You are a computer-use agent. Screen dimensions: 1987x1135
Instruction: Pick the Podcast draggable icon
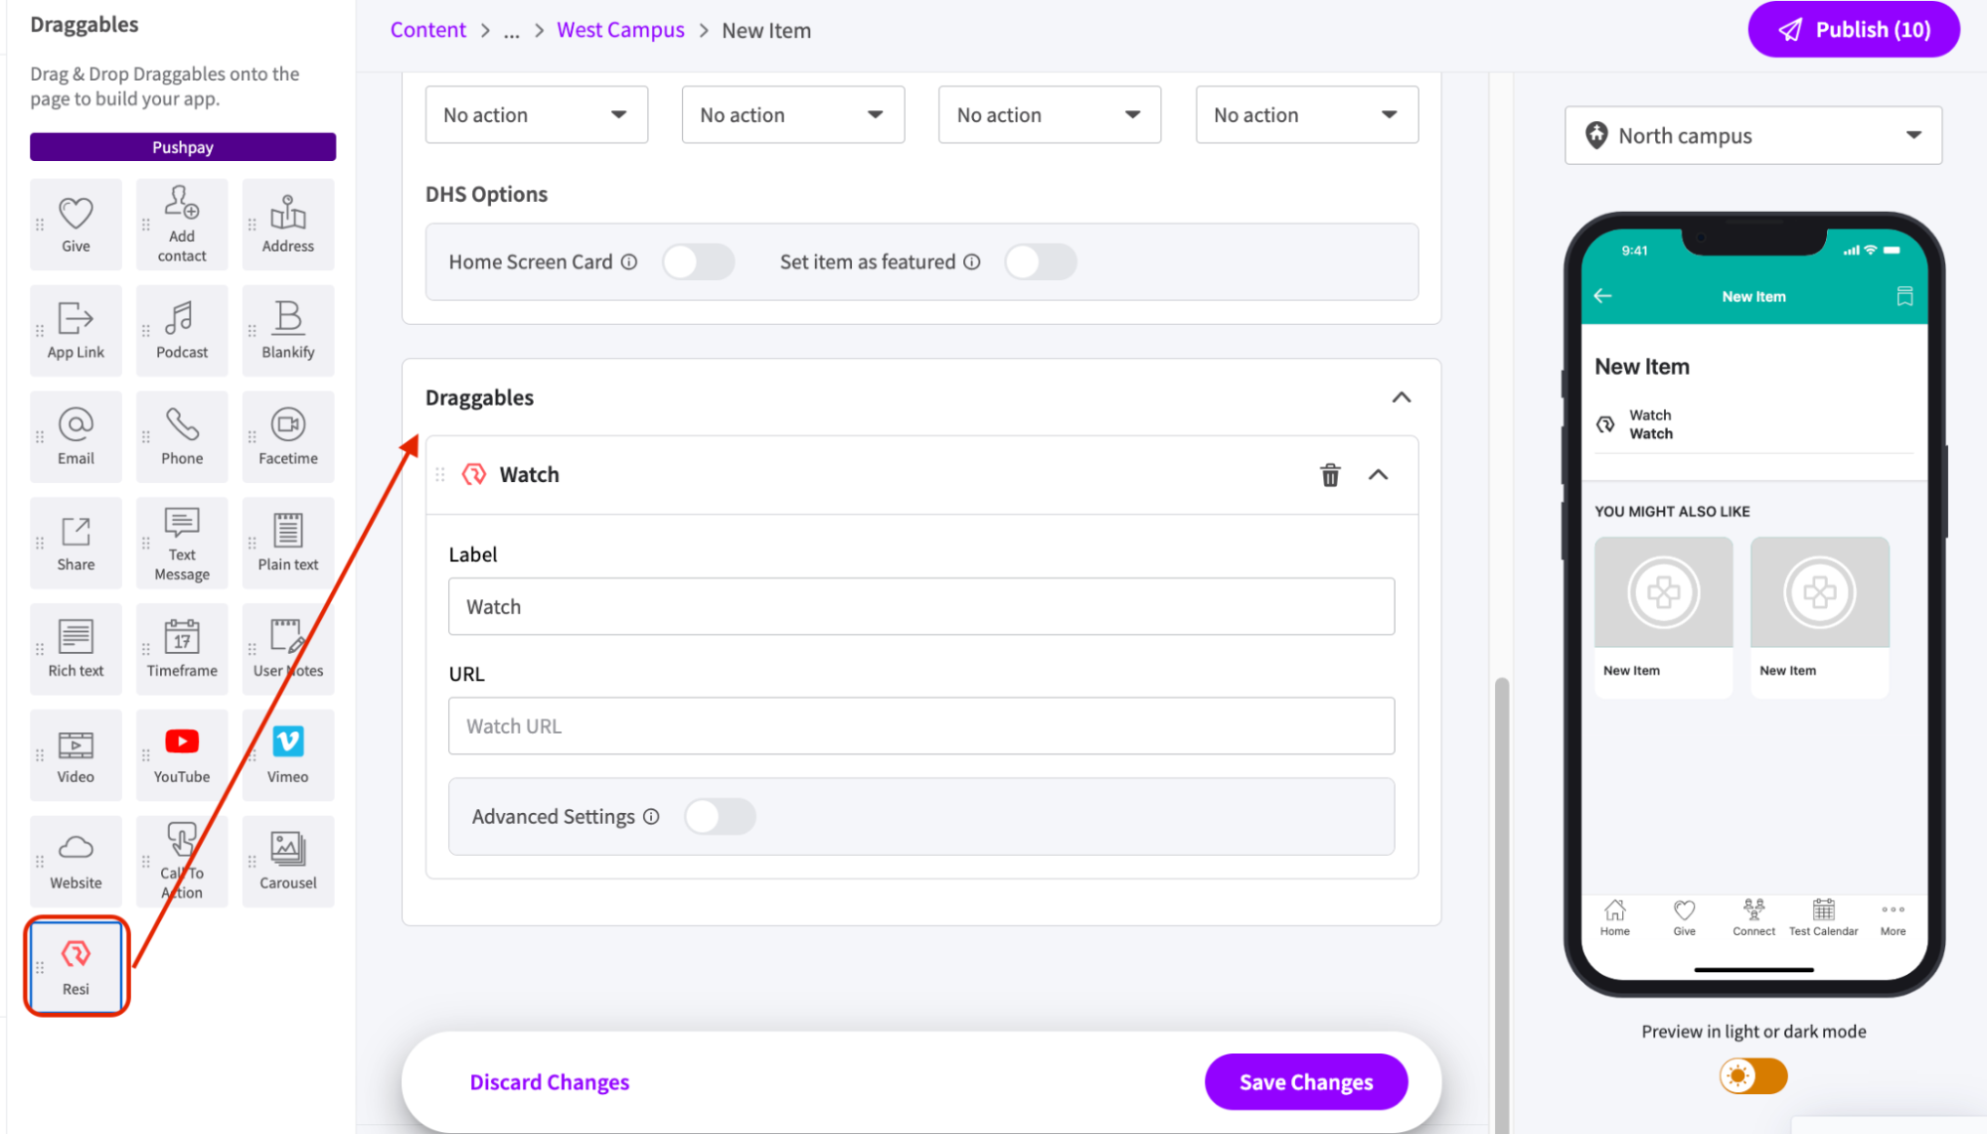click(x=182, y=330)
